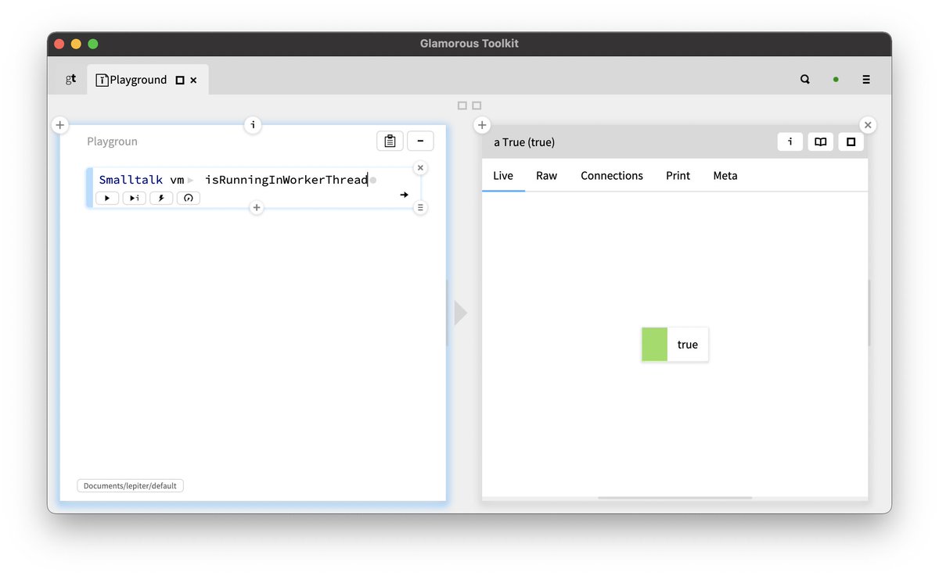Open the Print tab
Image resolution: width=939 pixels, height=576 pixels.
pyautogui.click(x=678, y=176)
